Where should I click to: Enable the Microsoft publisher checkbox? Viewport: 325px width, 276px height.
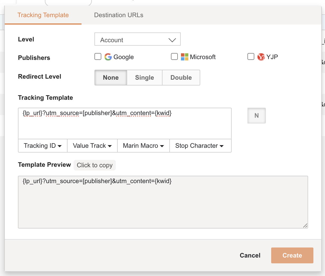click(174, 56)
